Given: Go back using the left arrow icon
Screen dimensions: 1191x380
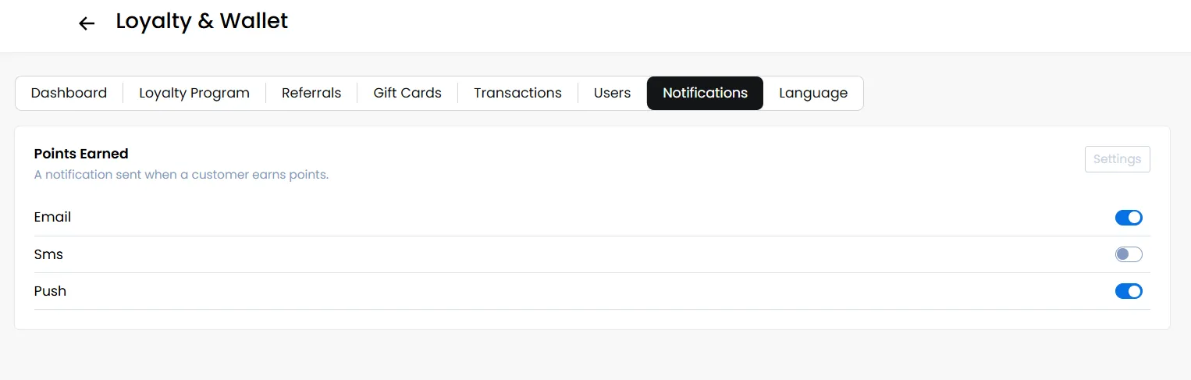Looking at the screenshot, I should (x=87, y=23).
